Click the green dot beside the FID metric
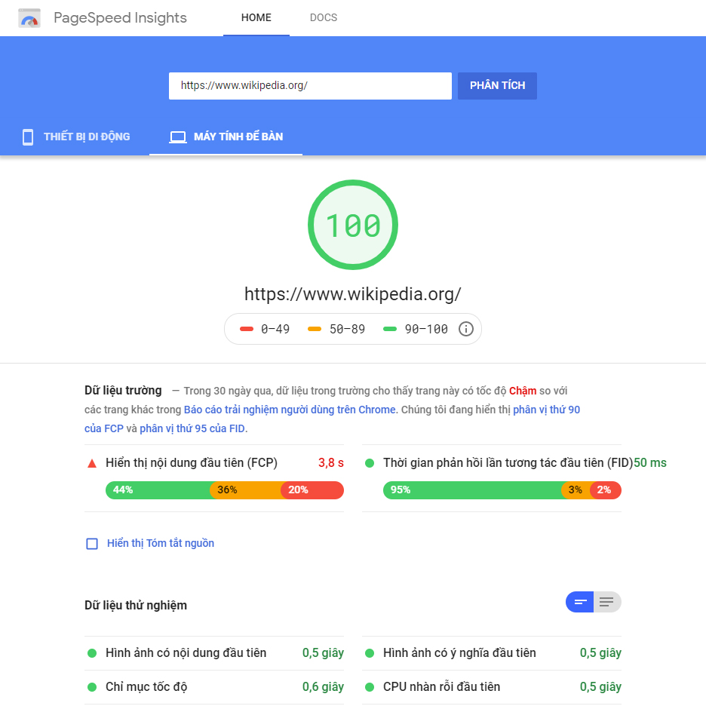This screenshot has width=706, height=706. point(370,462)
